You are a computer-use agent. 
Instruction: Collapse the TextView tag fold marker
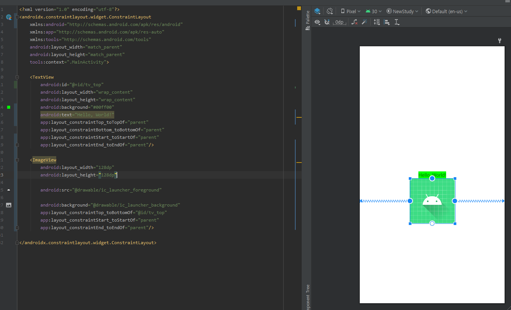17,77
